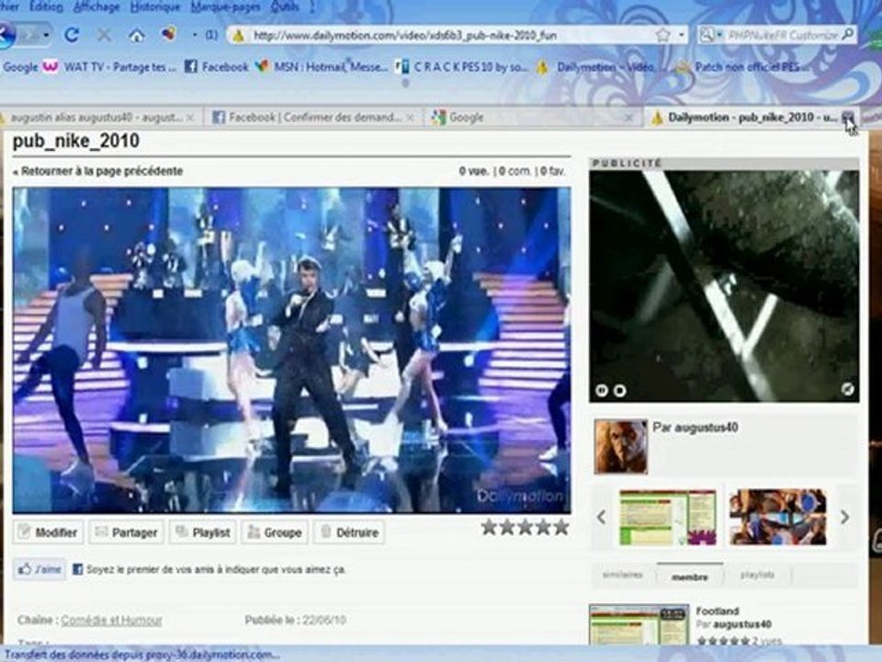Click the stop loading X icon
This screenshot has width=882, height=662.
[x=104, y=36]
